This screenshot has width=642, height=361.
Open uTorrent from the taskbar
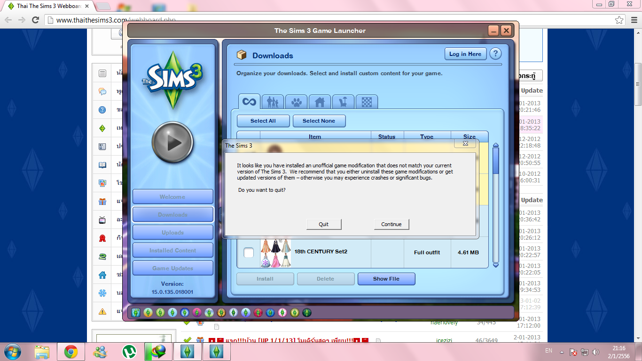point(129,352)
